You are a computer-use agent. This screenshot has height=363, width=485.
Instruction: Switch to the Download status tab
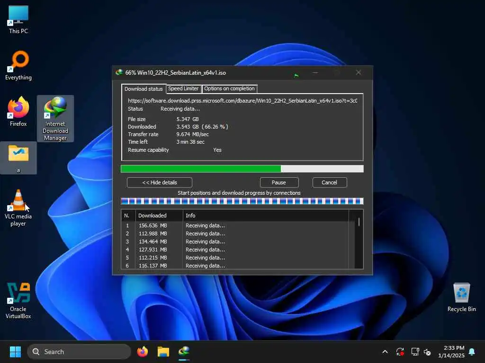144,89
